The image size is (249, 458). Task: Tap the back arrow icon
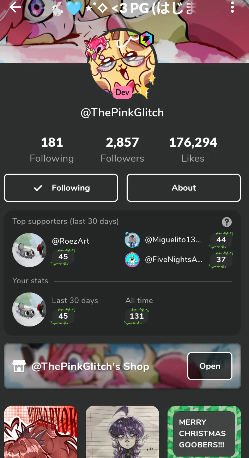[x=16, y=7]
